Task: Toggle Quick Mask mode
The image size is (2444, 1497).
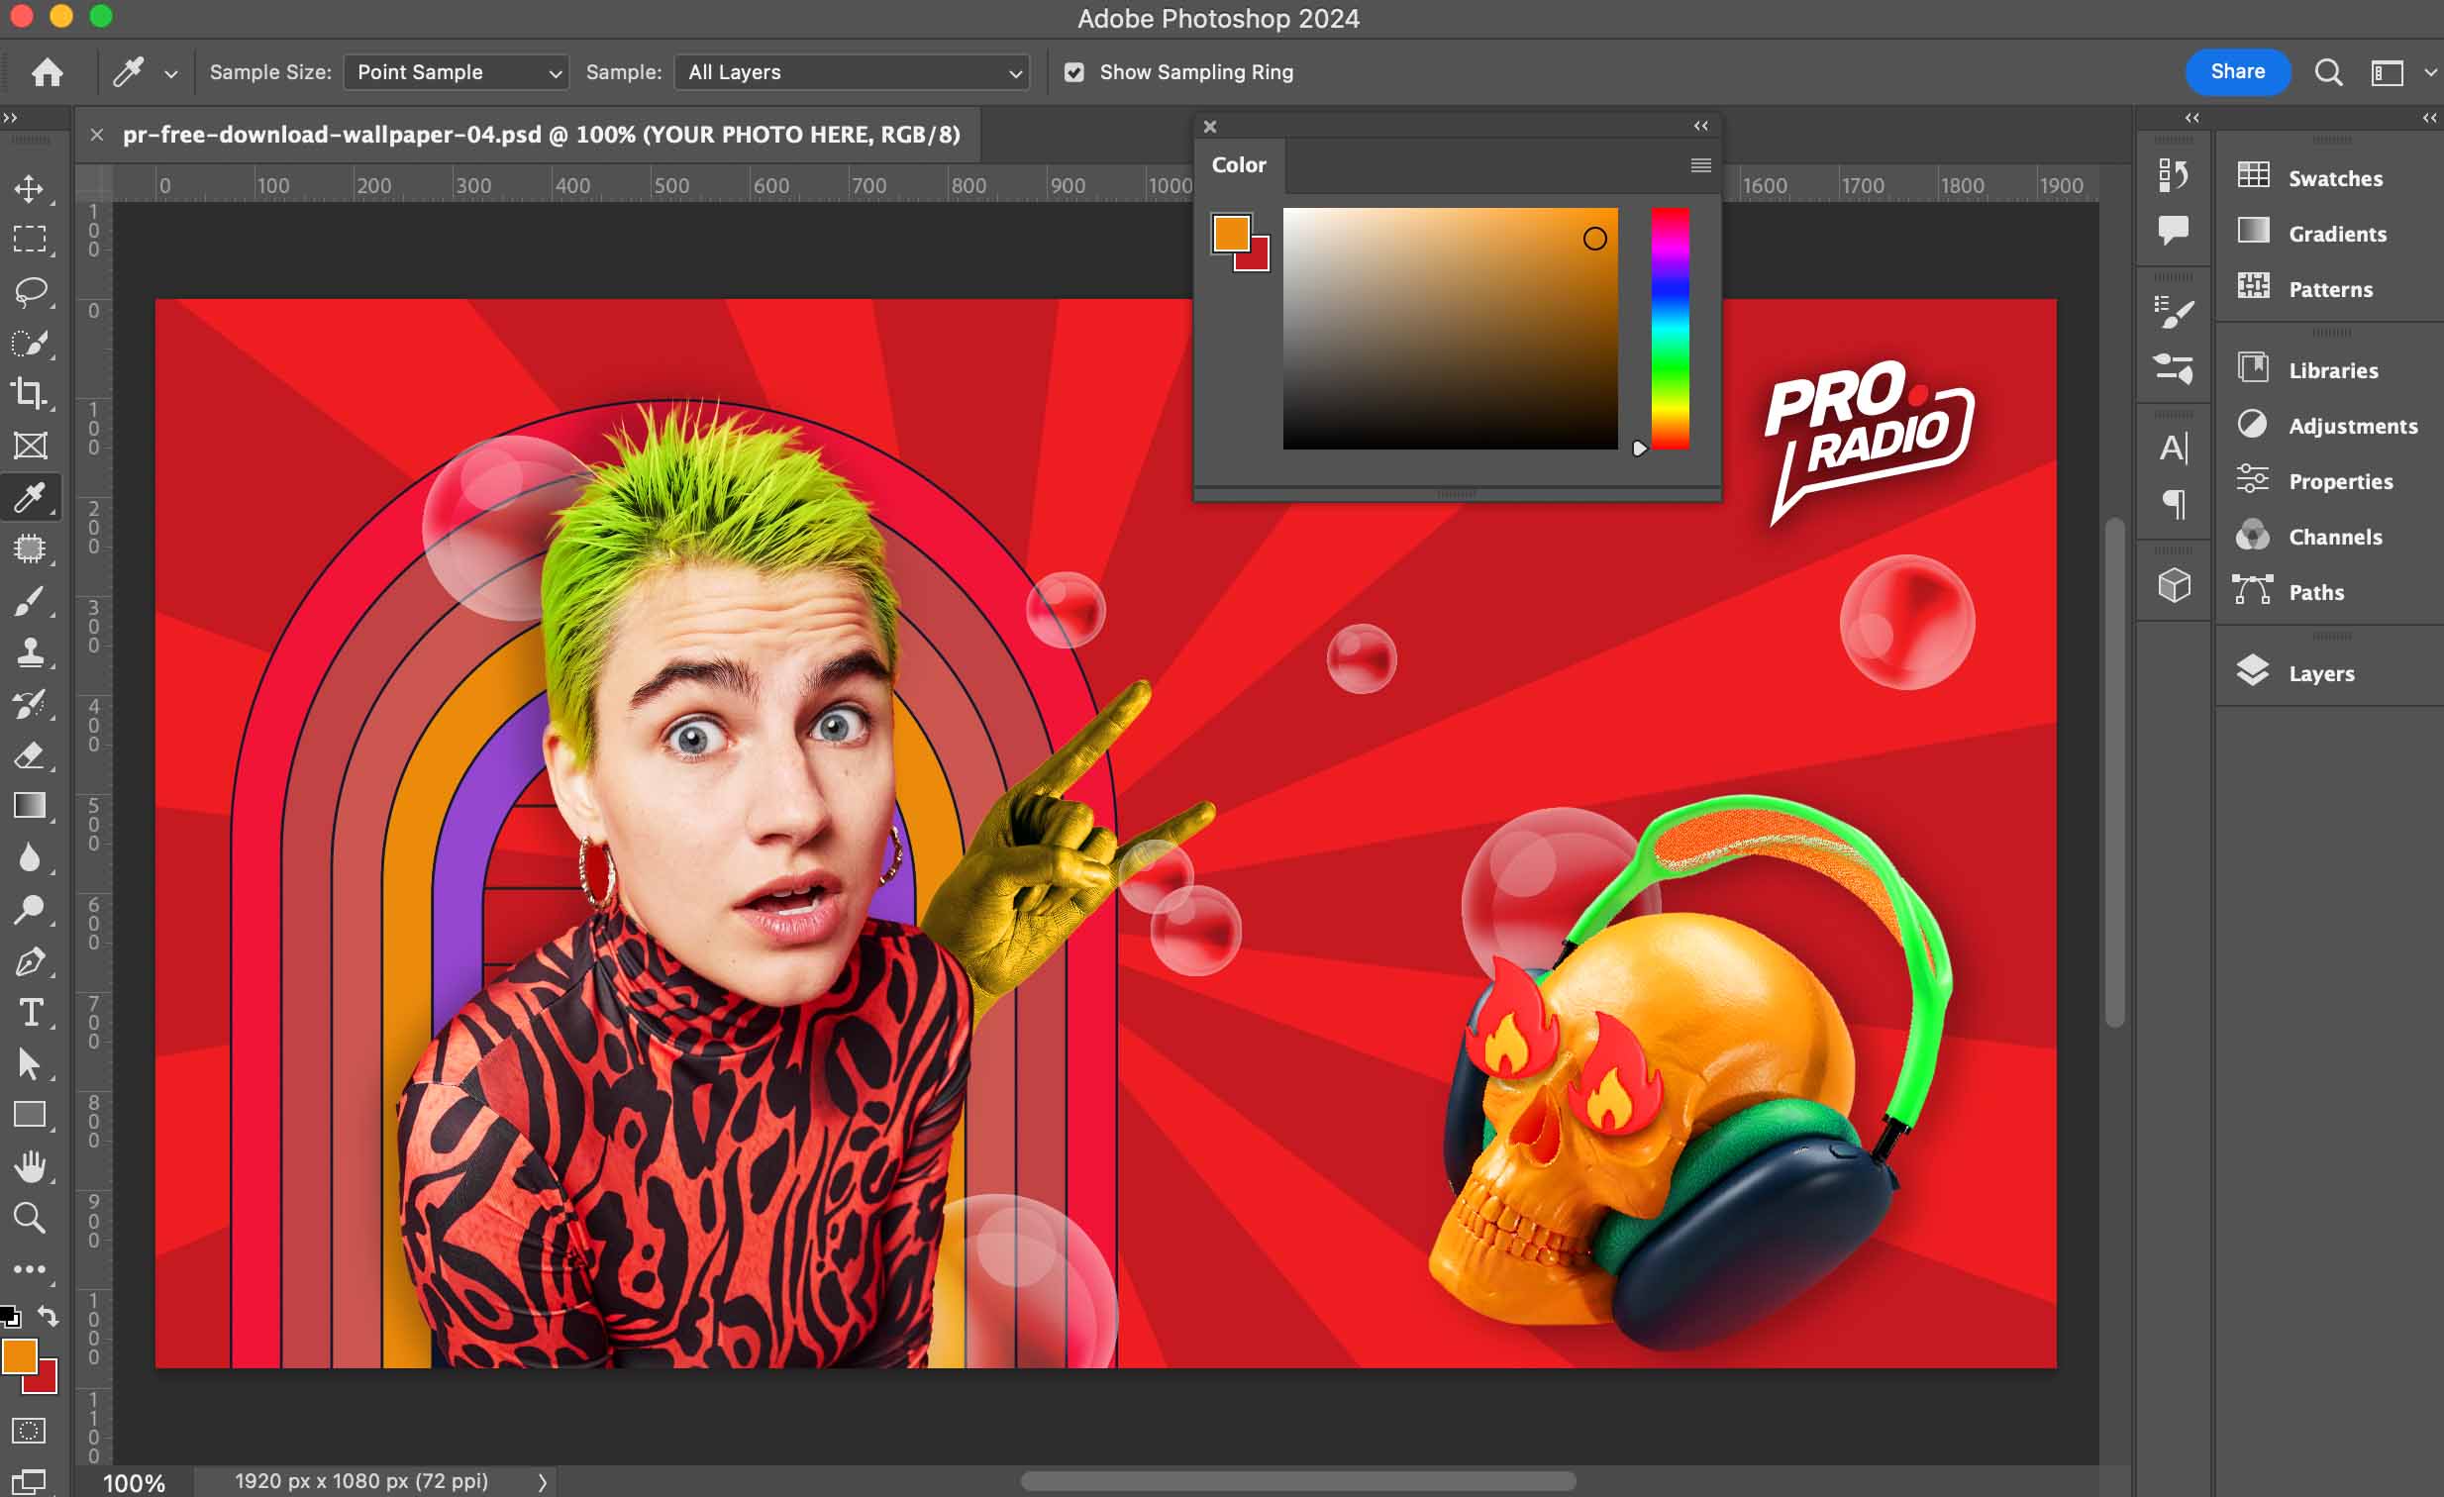Action: click(28, 1431)
